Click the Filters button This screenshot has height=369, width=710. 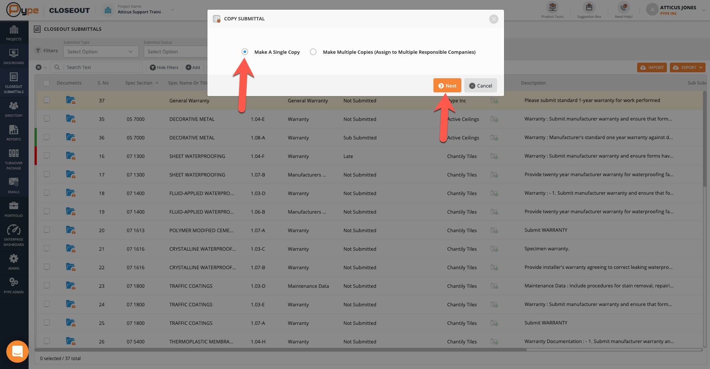(47, 51)
